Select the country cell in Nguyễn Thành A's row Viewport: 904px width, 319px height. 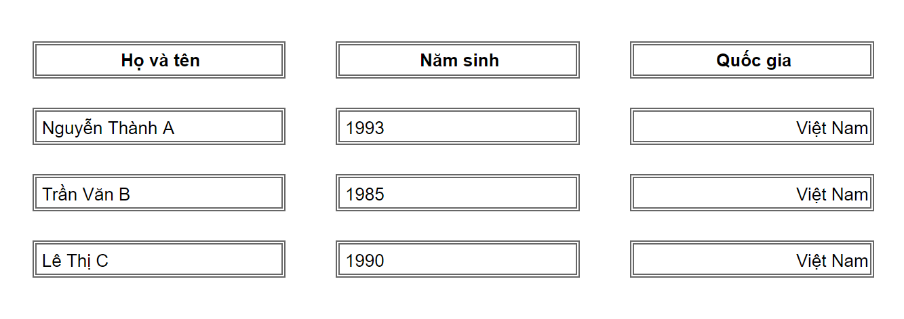tap(751, 127)
